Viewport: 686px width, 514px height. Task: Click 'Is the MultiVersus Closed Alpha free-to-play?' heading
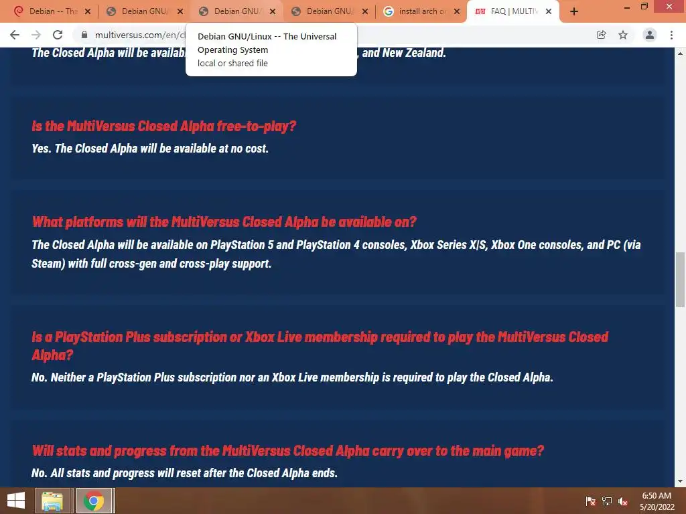pyautogui.click(x=163, y=126)
